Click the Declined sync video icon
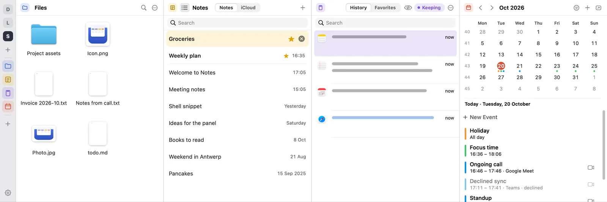The image size is (607, 202). (x=591, y=184)
